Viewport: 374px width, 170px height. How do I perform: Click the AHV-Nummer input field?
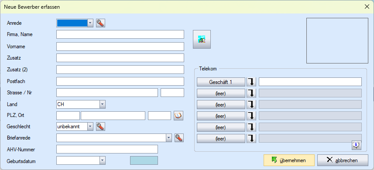(x=107, y=149)
